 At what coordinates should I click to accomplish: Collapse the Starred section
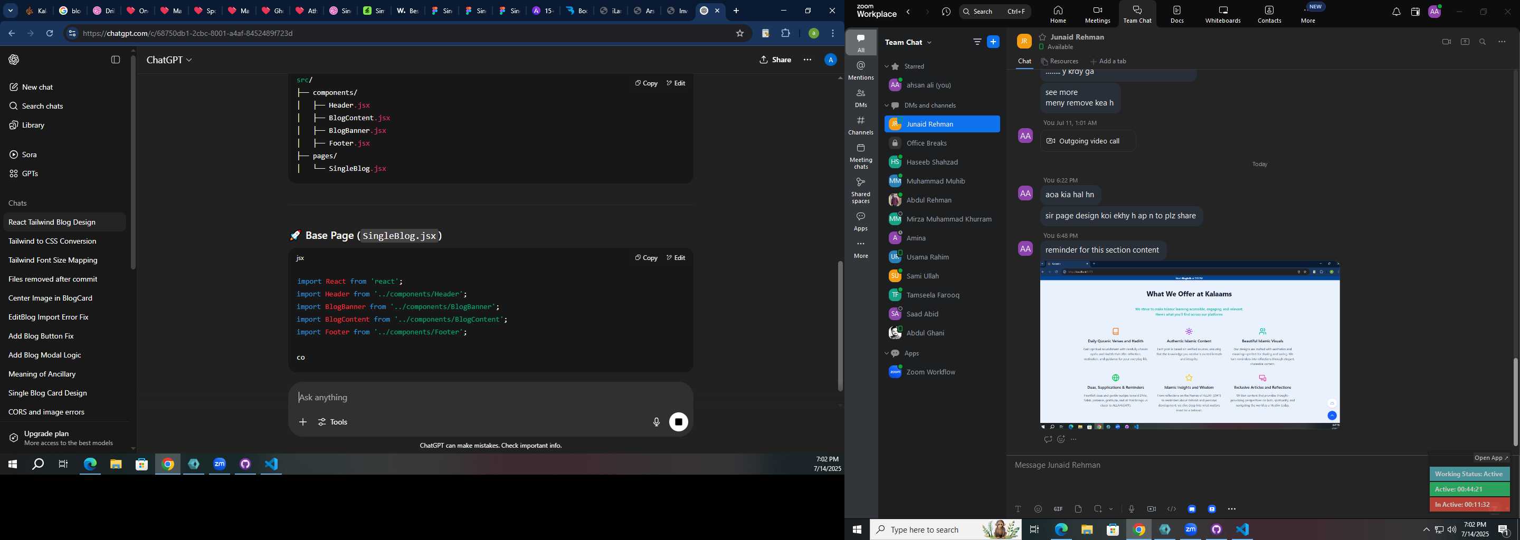coord(886,66)
